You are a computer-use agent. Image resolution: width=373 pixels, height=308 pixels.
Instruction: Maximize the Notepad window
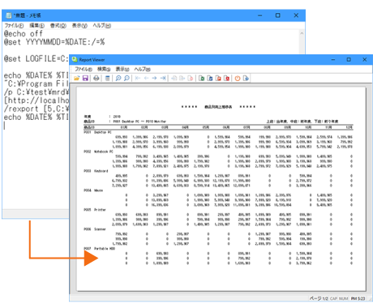pyautogui.click(x=278, y=15)
